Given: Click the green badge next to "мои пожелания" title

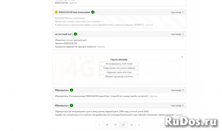Looking at the screenshot, I should coord(93,12).
